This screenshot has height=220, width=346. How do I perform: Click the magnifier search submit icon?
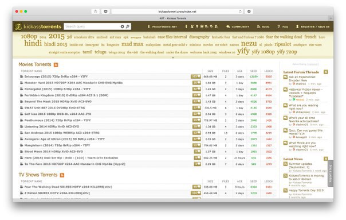tap(128, 26)
